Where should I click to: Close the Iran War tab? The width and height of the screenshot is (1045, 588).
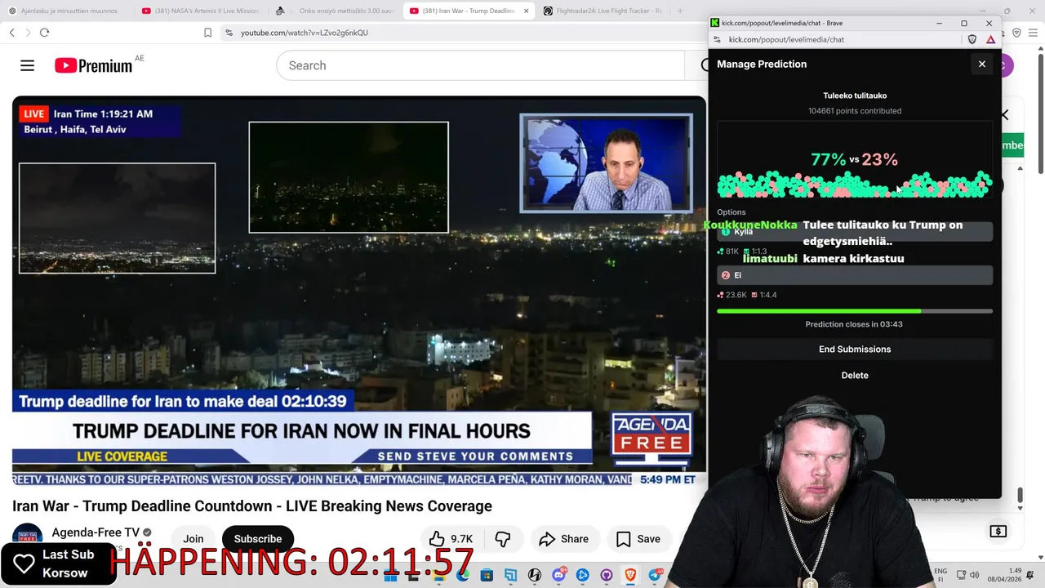click(x=526, y=11)
